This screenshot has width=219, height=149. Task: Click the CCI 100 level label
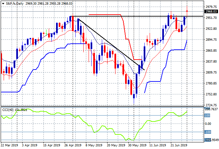(x=207, y=116)
